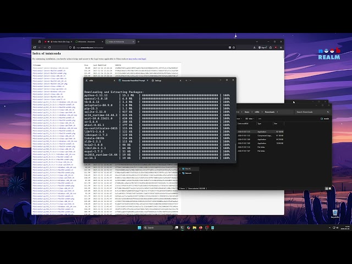The image size is (352, 264).
Task: Expand This PC in Explorer navigation pane
Action: coord(180,169)
